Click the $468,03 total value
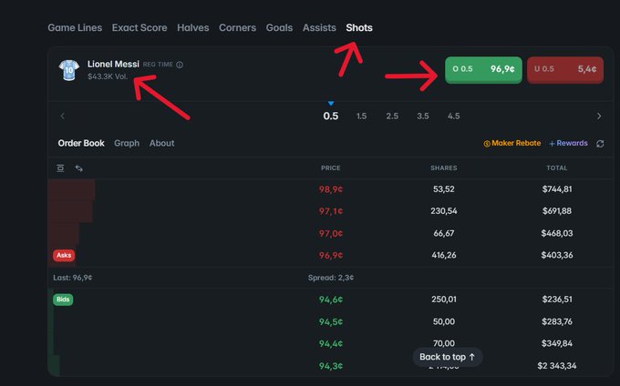 coord(557,233)
